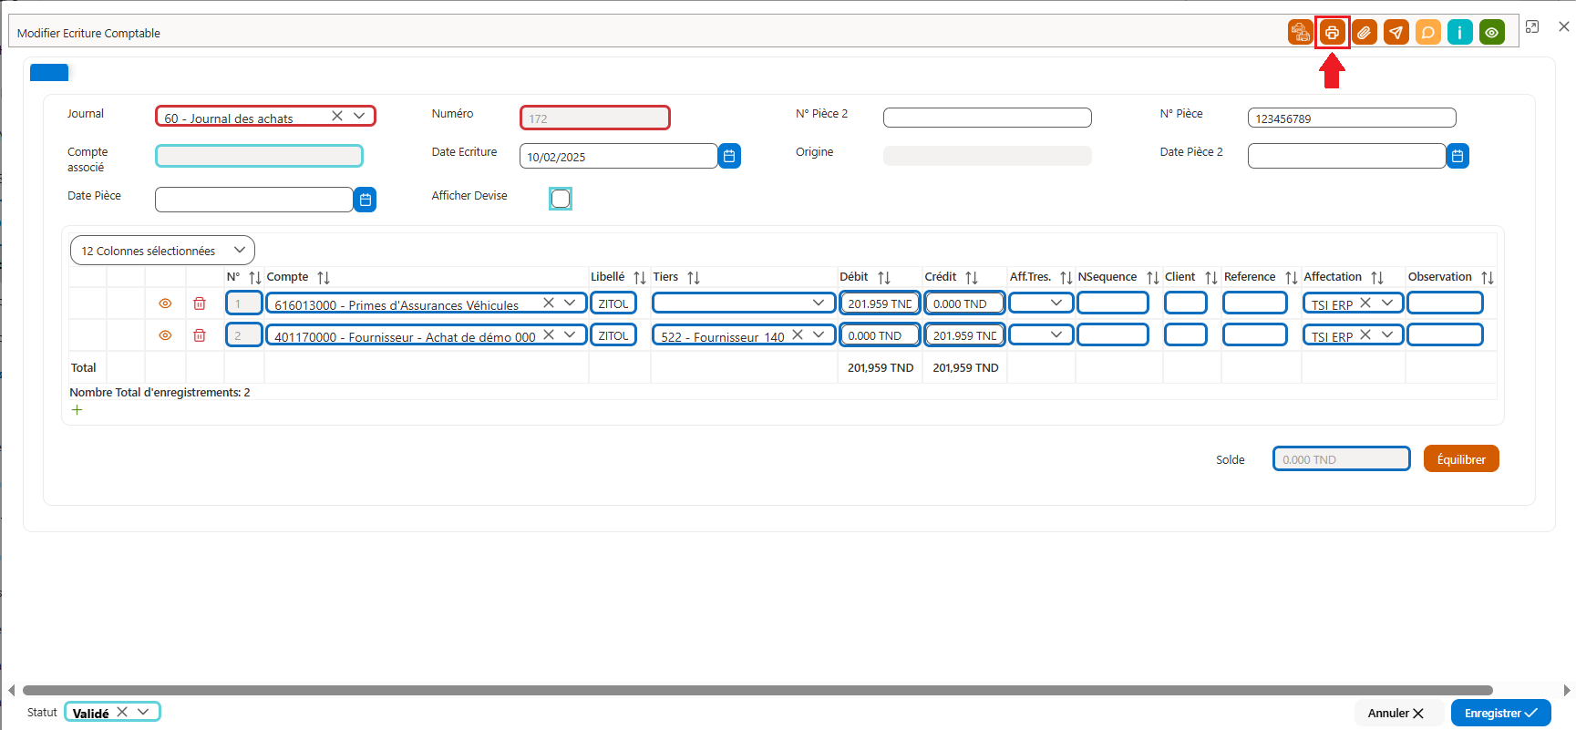1576x730 pixels.
Task: Add a new line with the plus icon
Action: (x=77, y=410)
